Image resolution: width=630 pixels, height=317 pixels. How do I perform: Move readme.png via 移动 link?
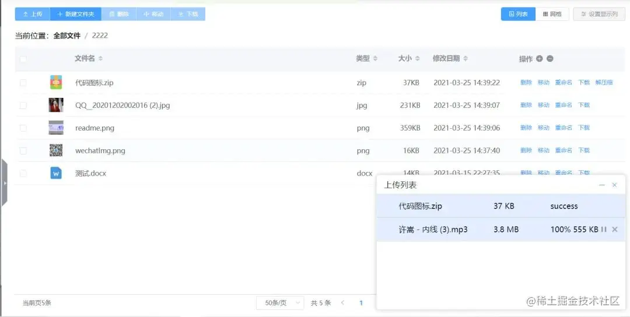544,128
